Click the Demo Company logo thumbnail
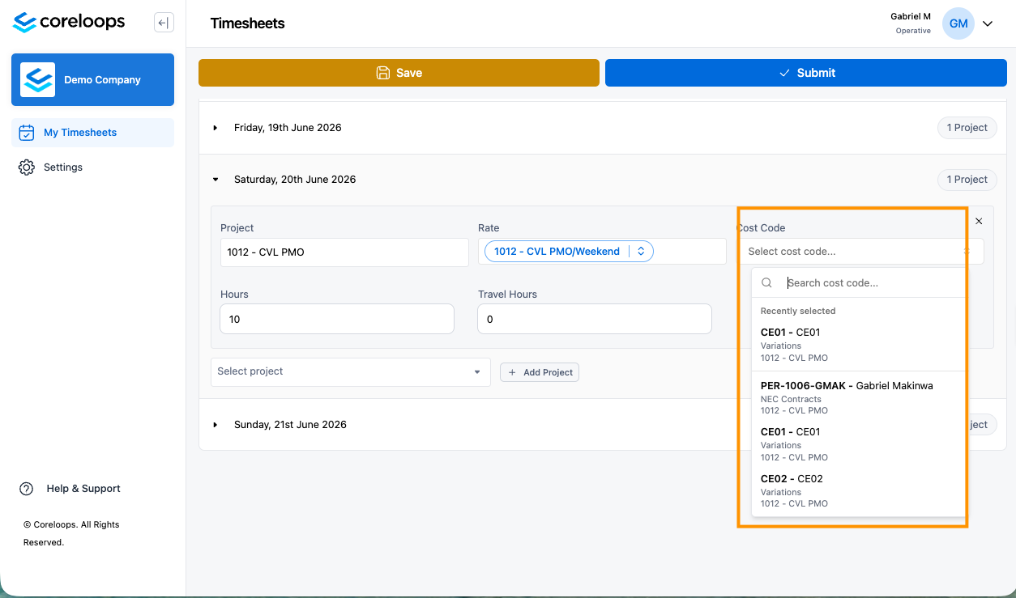This screenshot has width=1016, height=598. pyautogui.click(x=37, y=80)
